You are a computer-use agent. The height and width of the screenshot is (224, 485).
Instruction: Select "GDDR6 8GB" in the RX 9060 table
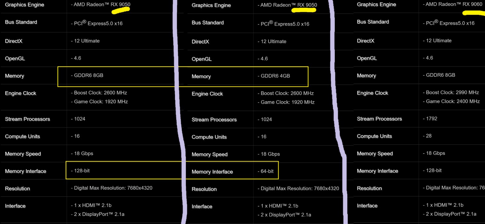[x=440, y=75]
